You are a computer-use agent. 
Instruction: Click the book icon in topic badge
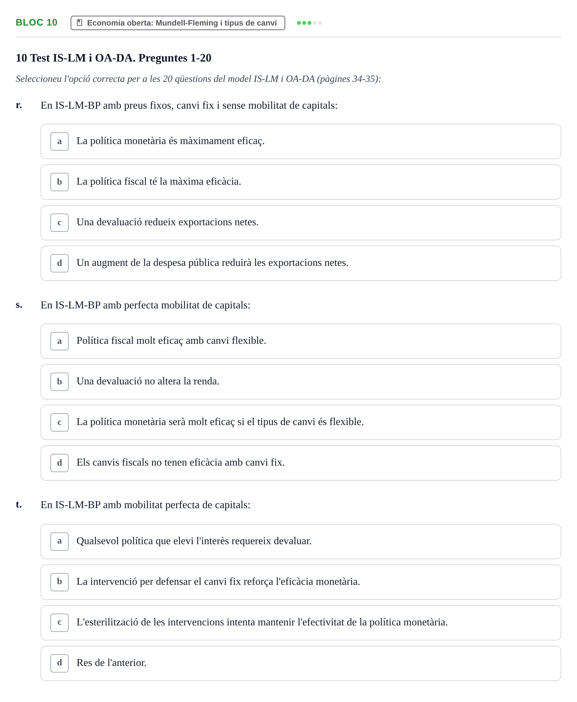pyautogui.click(x=79, y=23)
